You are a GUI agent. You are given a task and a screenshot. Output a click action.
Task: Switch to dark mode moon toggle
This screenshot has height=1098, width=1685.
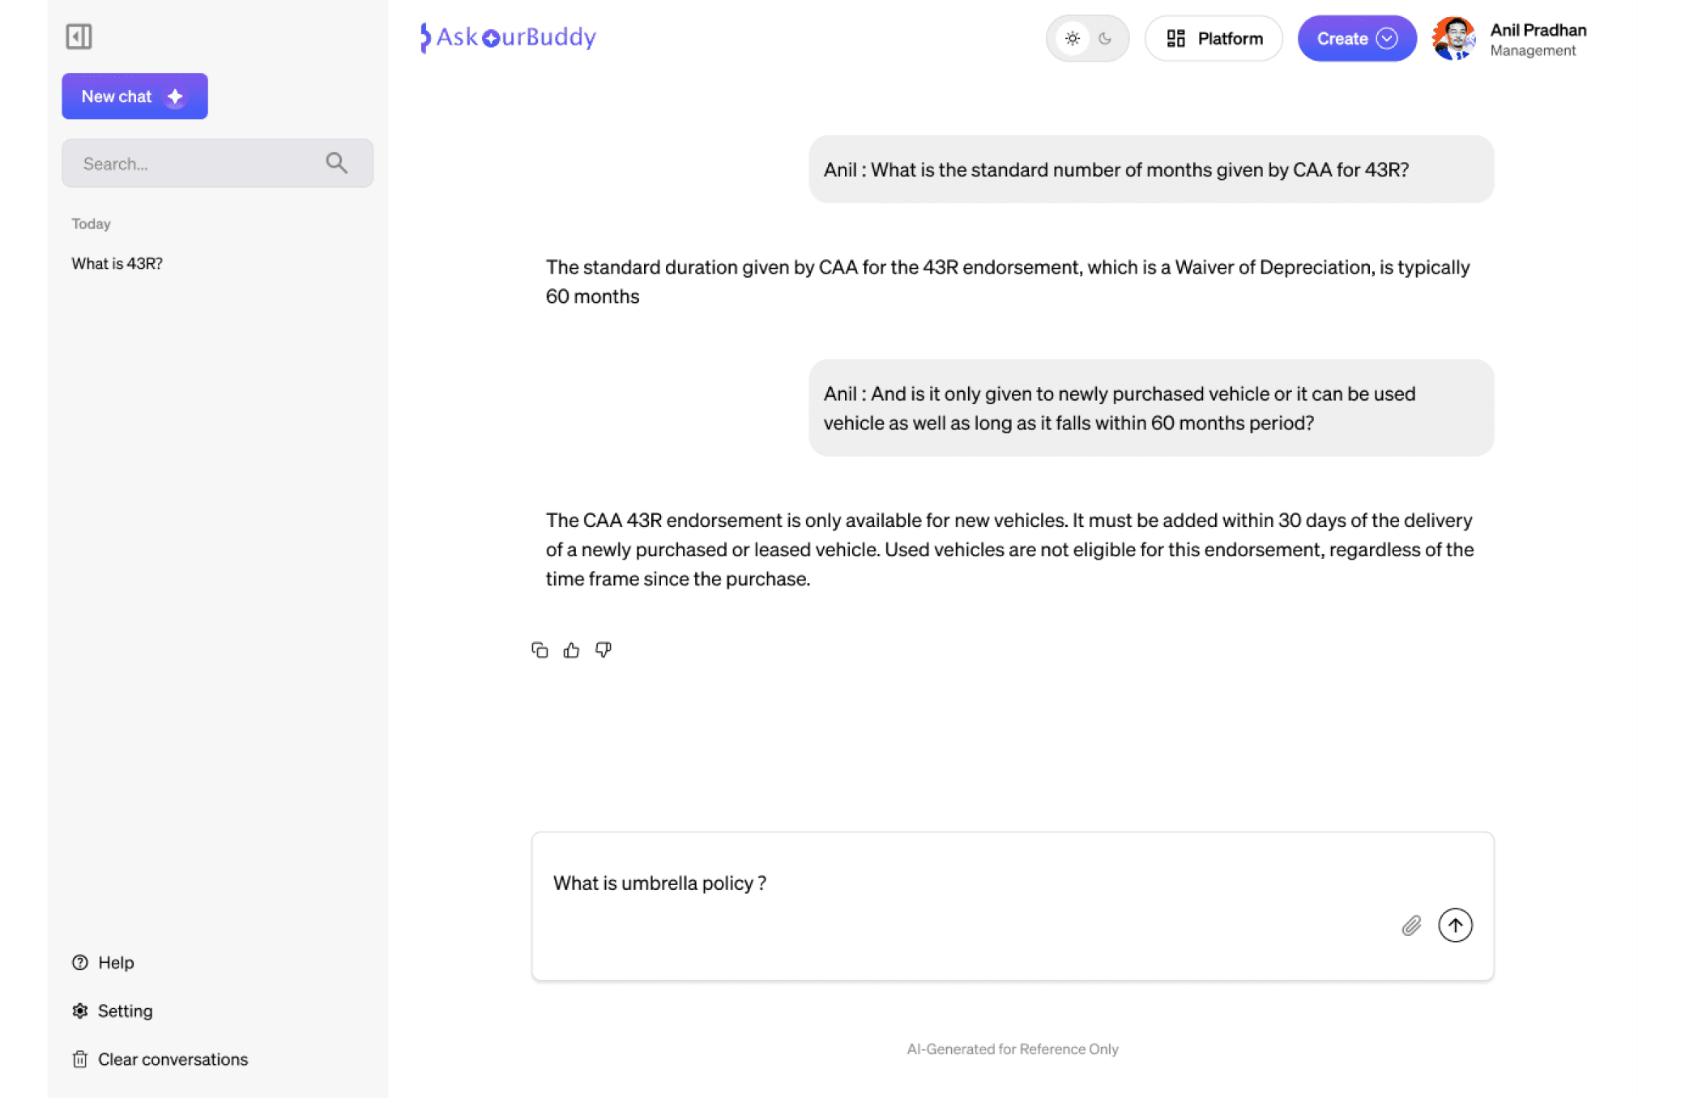(x=1105, y=38)
